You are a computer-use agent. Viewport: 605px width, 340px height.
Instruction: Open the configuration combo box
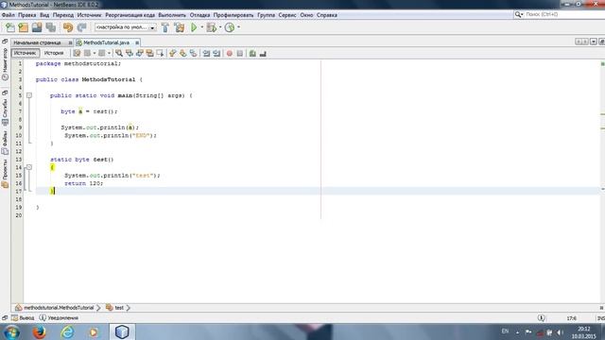tap(126, 27)
